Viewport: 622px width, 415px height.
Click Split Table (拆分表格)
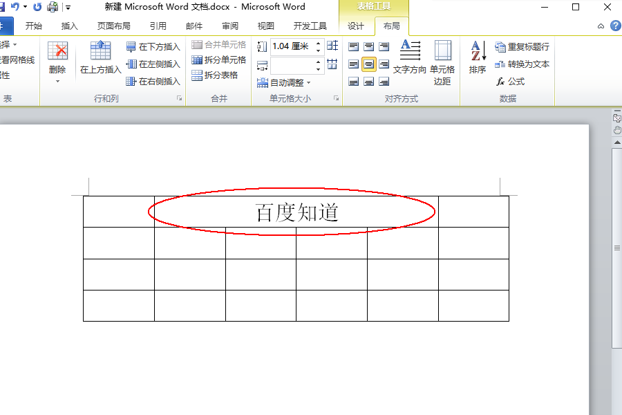[215, 75]
